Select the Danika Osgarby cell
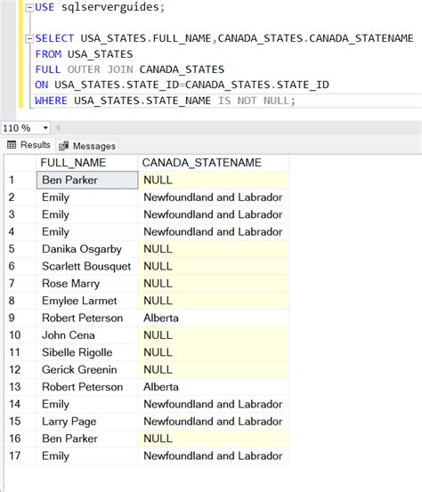 point(87,249)
